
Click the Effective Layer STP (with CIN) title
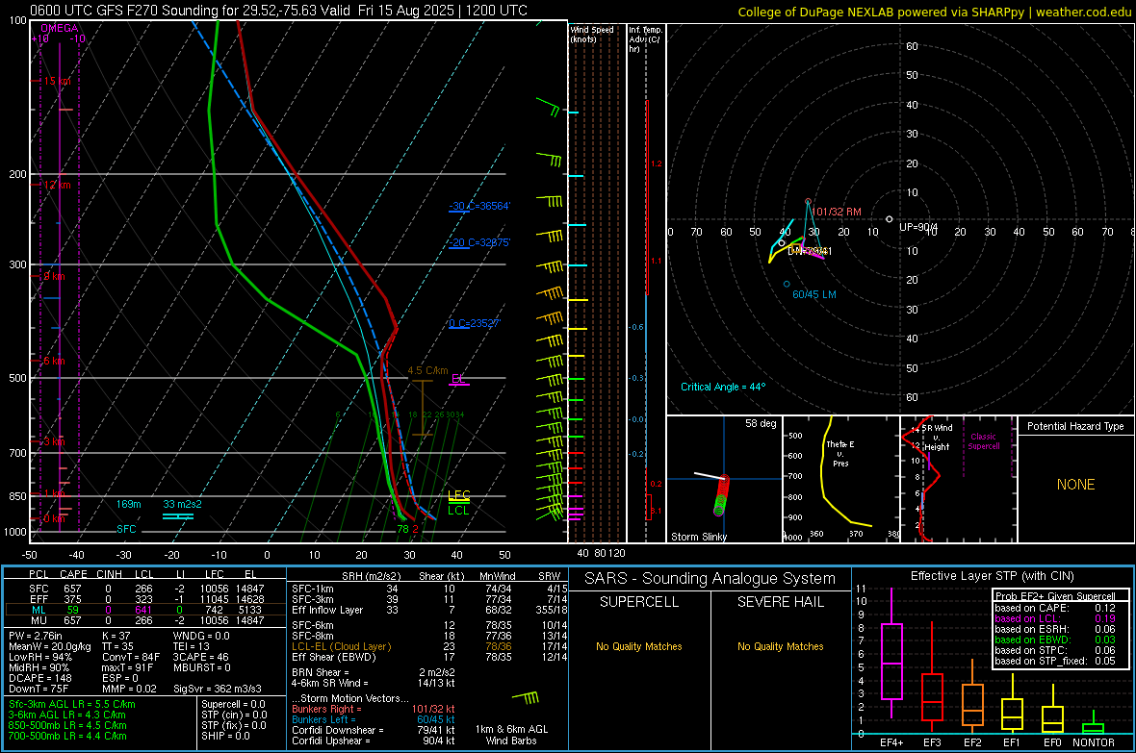click(x=992, y=576)
